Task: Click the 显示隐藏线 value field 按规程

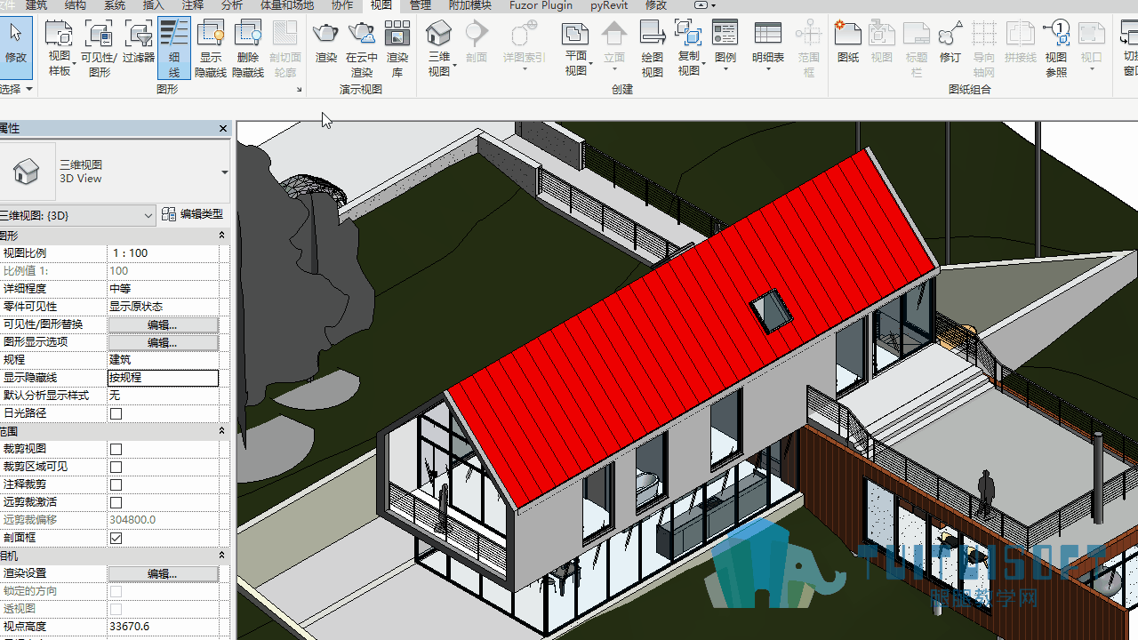Action: coord(164,378)
